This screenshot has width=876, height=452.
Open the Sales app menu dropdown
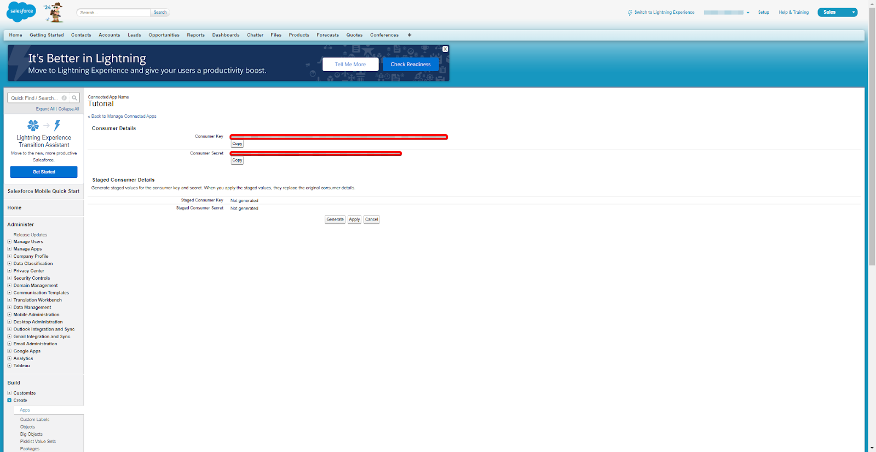[x=853, y=12]
